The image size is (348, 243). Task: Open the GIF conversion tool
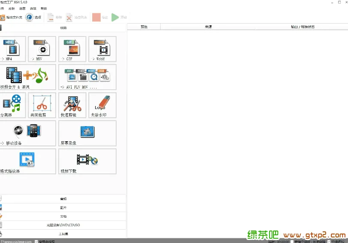point(72,49)
